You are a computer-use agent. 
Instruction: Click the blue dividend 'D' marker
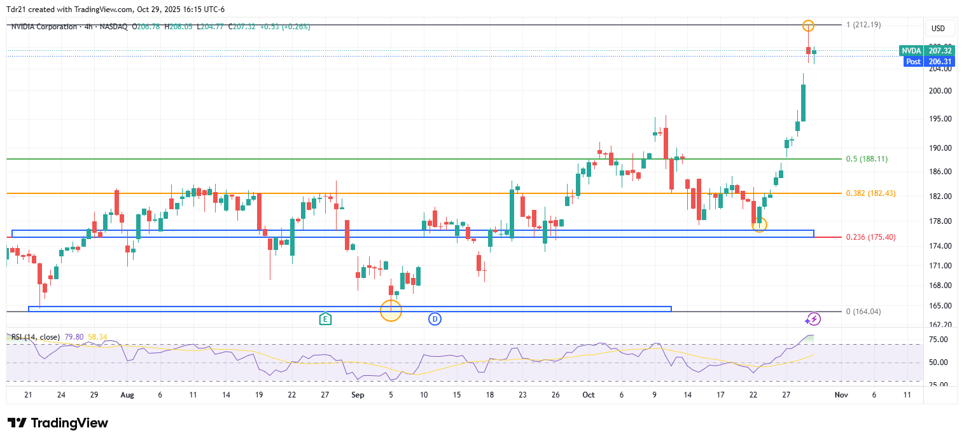click(435, 319)
